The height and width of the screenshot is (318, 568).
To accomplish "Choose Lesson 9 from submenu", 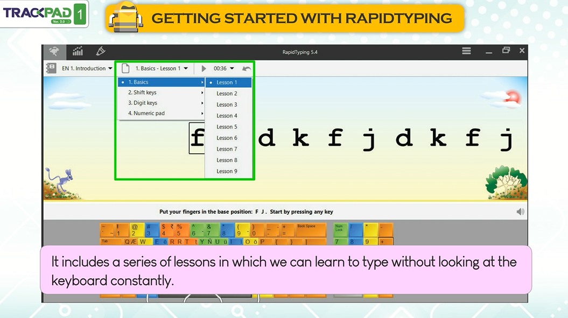I will (x=229, y=171).
